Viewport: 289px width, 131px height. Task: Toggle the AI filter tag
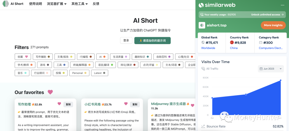click(x=102, y=57)
